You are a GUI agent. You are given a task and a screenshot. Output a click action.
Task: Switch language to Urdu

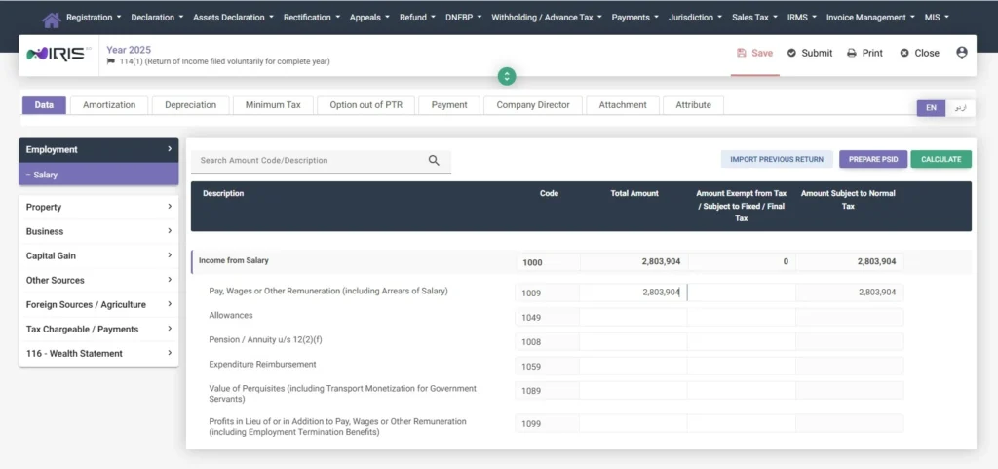click(961, 108)
